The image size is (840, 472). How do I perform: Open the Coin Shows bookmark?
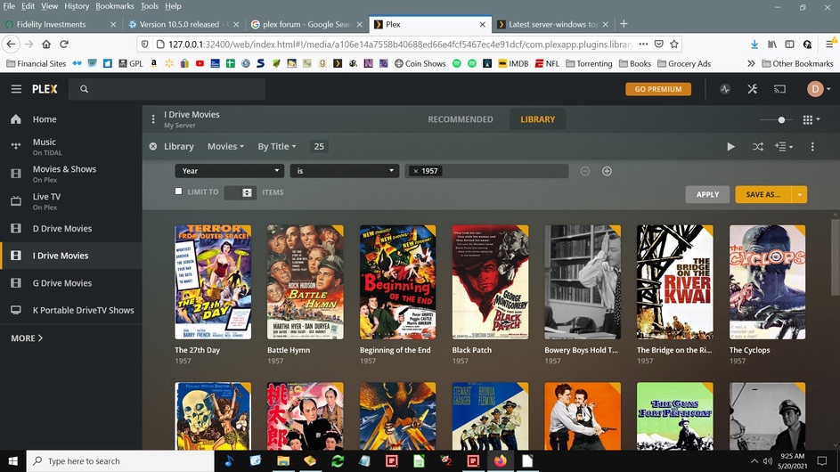pyautogui.click(x=420, y=63)
